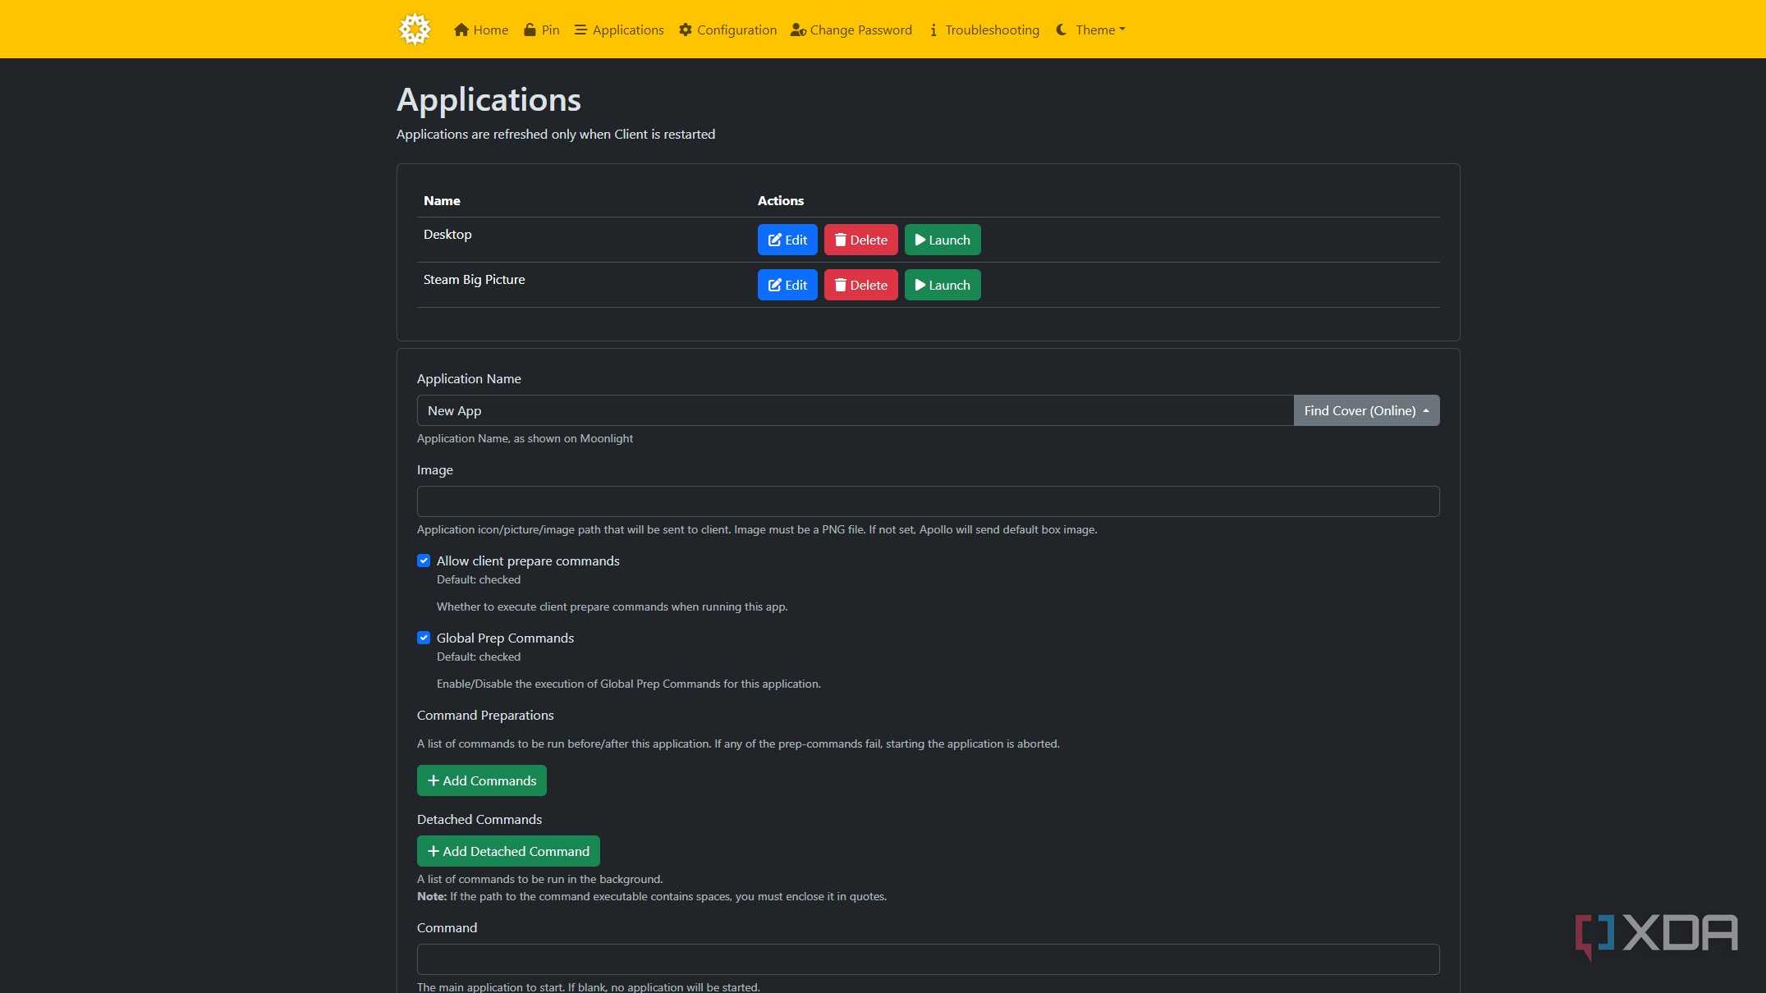Viewport: 1766px width, 993px height.
Task: Click the Add Commands button
Action: coord(482,780)
